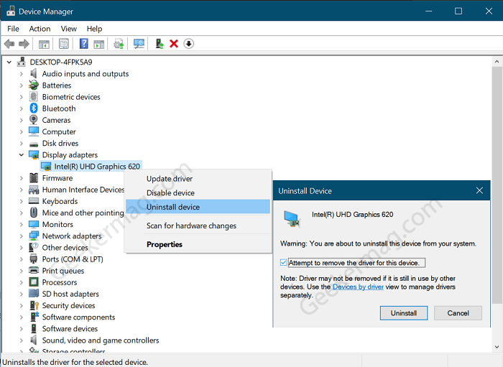Select the Biometric devices fingerprint icon

[33, 97]
